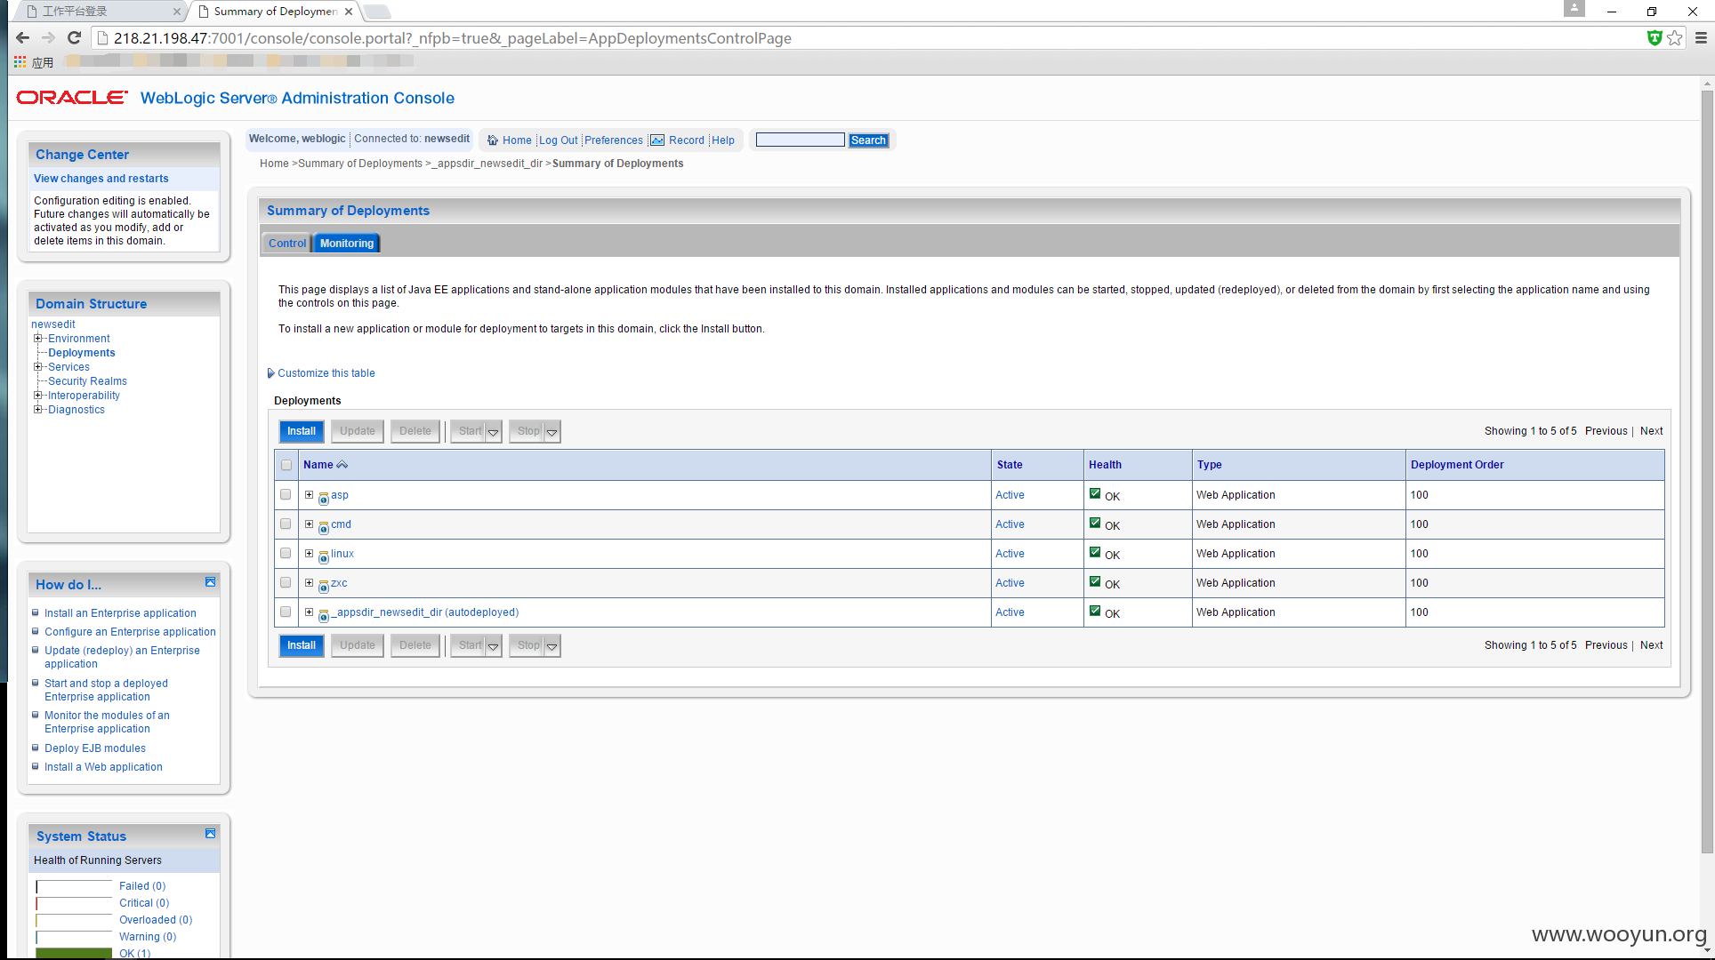Image resolution: width=1715 pixels, height=960 pixels.
Task: Click the Name column sort arrow icon
Action: 342,465
